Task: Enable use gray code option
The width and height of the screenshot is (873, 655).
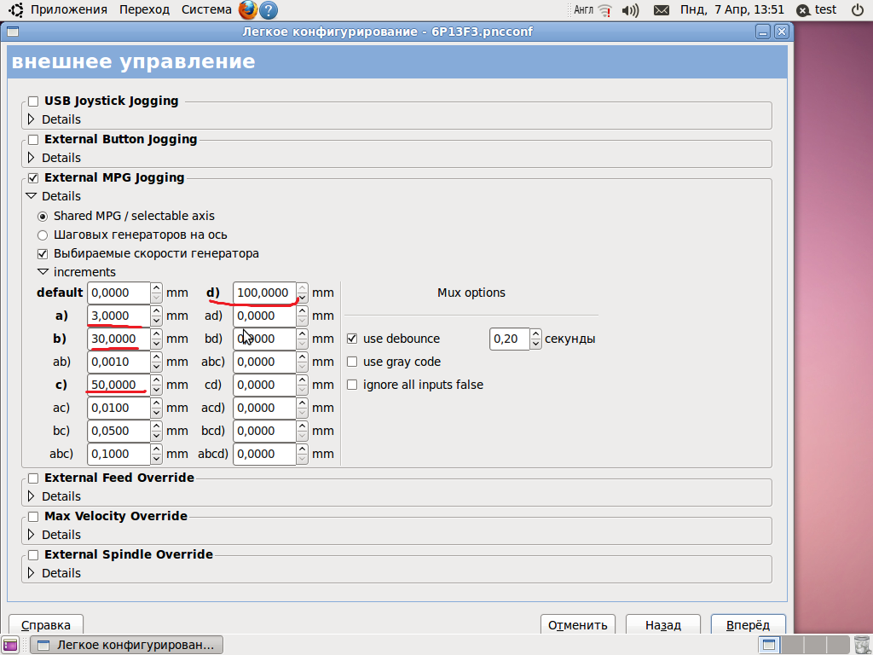Action: [x=352, y=362]
